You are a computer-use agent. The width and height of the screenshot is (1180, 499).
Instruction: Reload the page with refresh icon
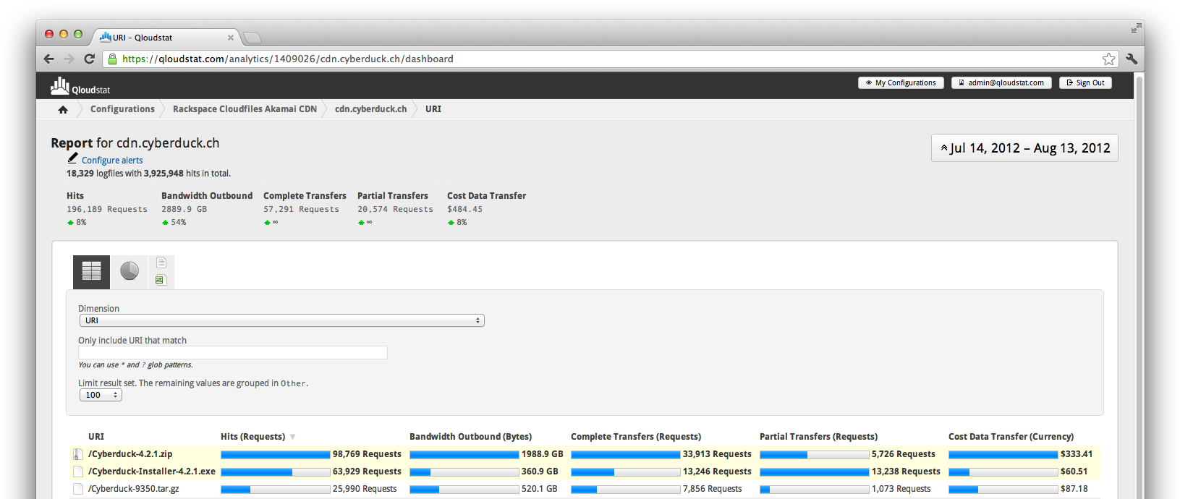pos(89,59)
